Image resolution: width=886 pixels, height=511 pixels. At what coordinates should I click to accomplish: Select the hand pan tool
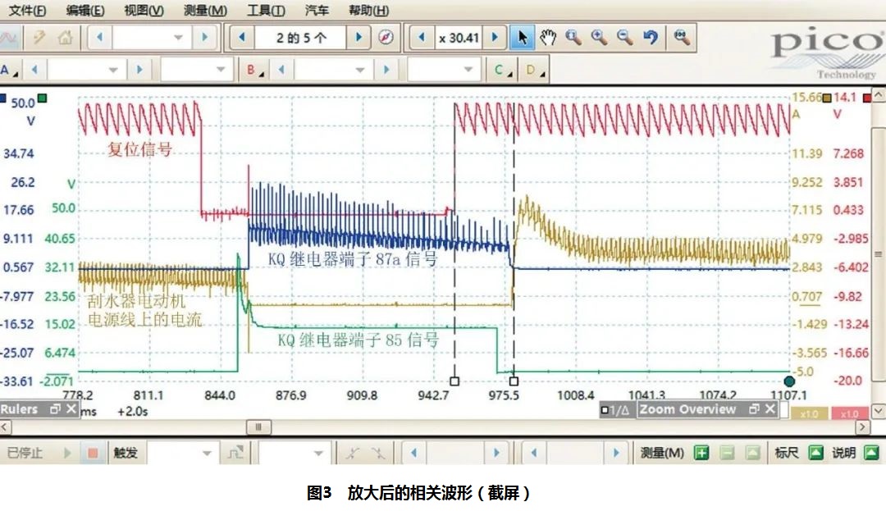tap(547, 38)
